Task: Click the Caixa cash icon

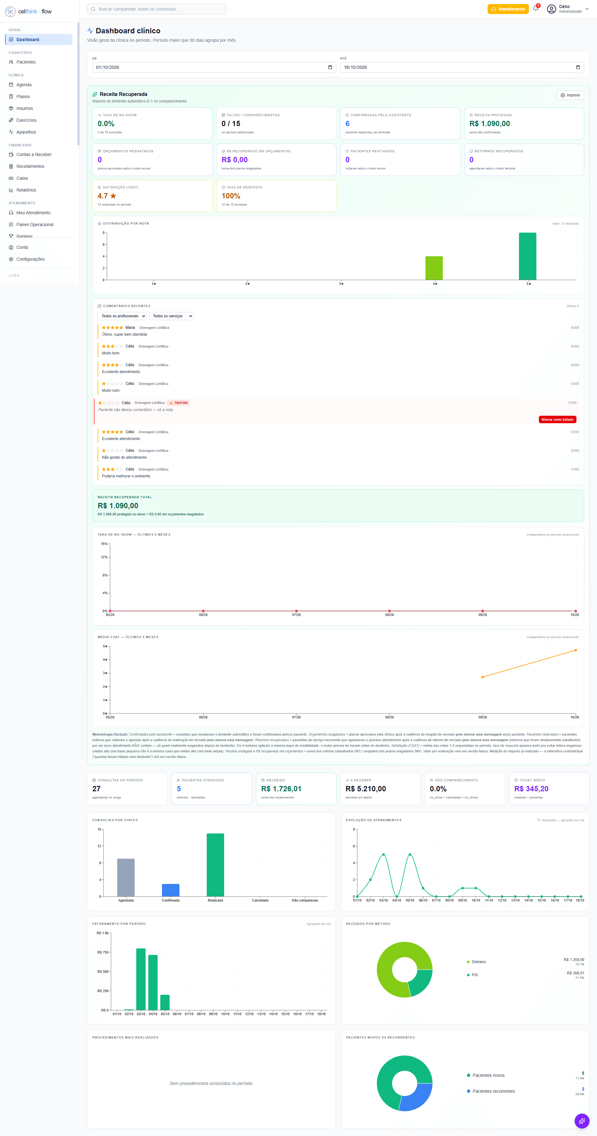Action: pyautogui.click(x=11, y=178)
